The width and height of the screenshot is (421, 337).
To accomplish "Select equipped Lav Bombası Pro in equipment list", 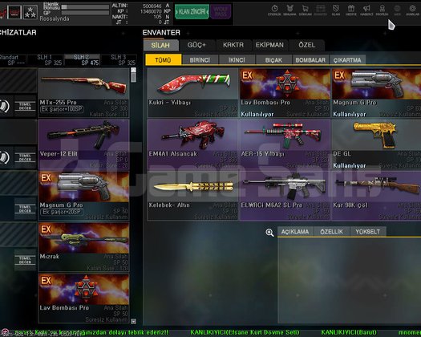I will pos(83,298).
